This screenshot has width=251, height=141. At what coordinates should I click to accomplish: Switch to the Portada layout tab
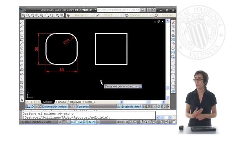pyautogui.click(x=61, y=102)
